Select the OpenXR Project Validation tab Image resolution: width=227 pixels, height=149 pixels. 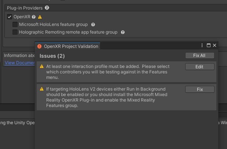pyautogui.click(x=67, y=46)
